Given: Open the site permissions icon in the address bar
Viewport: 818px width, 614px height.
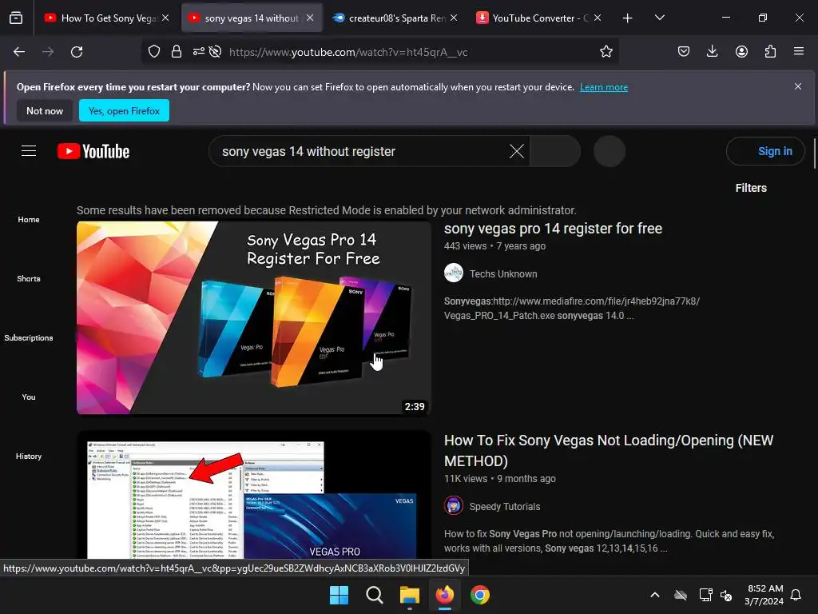Looking at the screenshot, I should pyautogui.click(x=198, y=52).
